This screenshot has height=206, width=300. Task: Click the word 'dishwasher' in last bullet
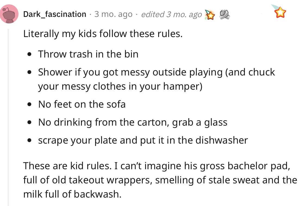tap(221, 140)
